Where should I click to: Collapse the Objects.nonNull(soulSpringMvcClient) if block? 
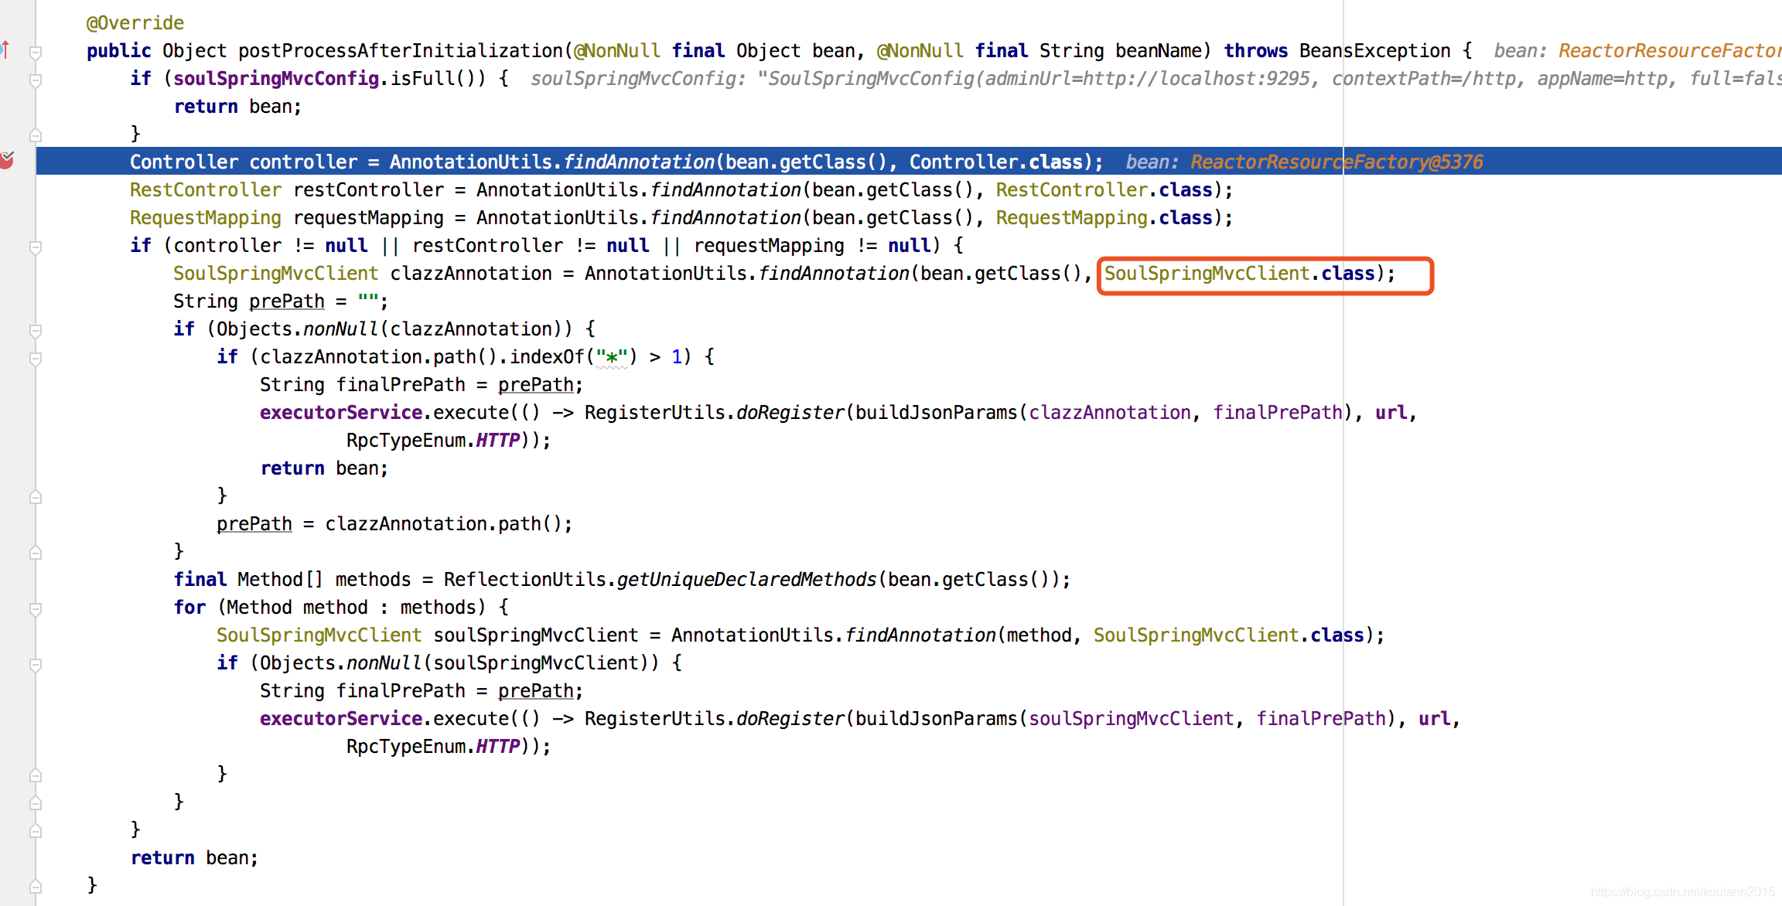(35, 665)
